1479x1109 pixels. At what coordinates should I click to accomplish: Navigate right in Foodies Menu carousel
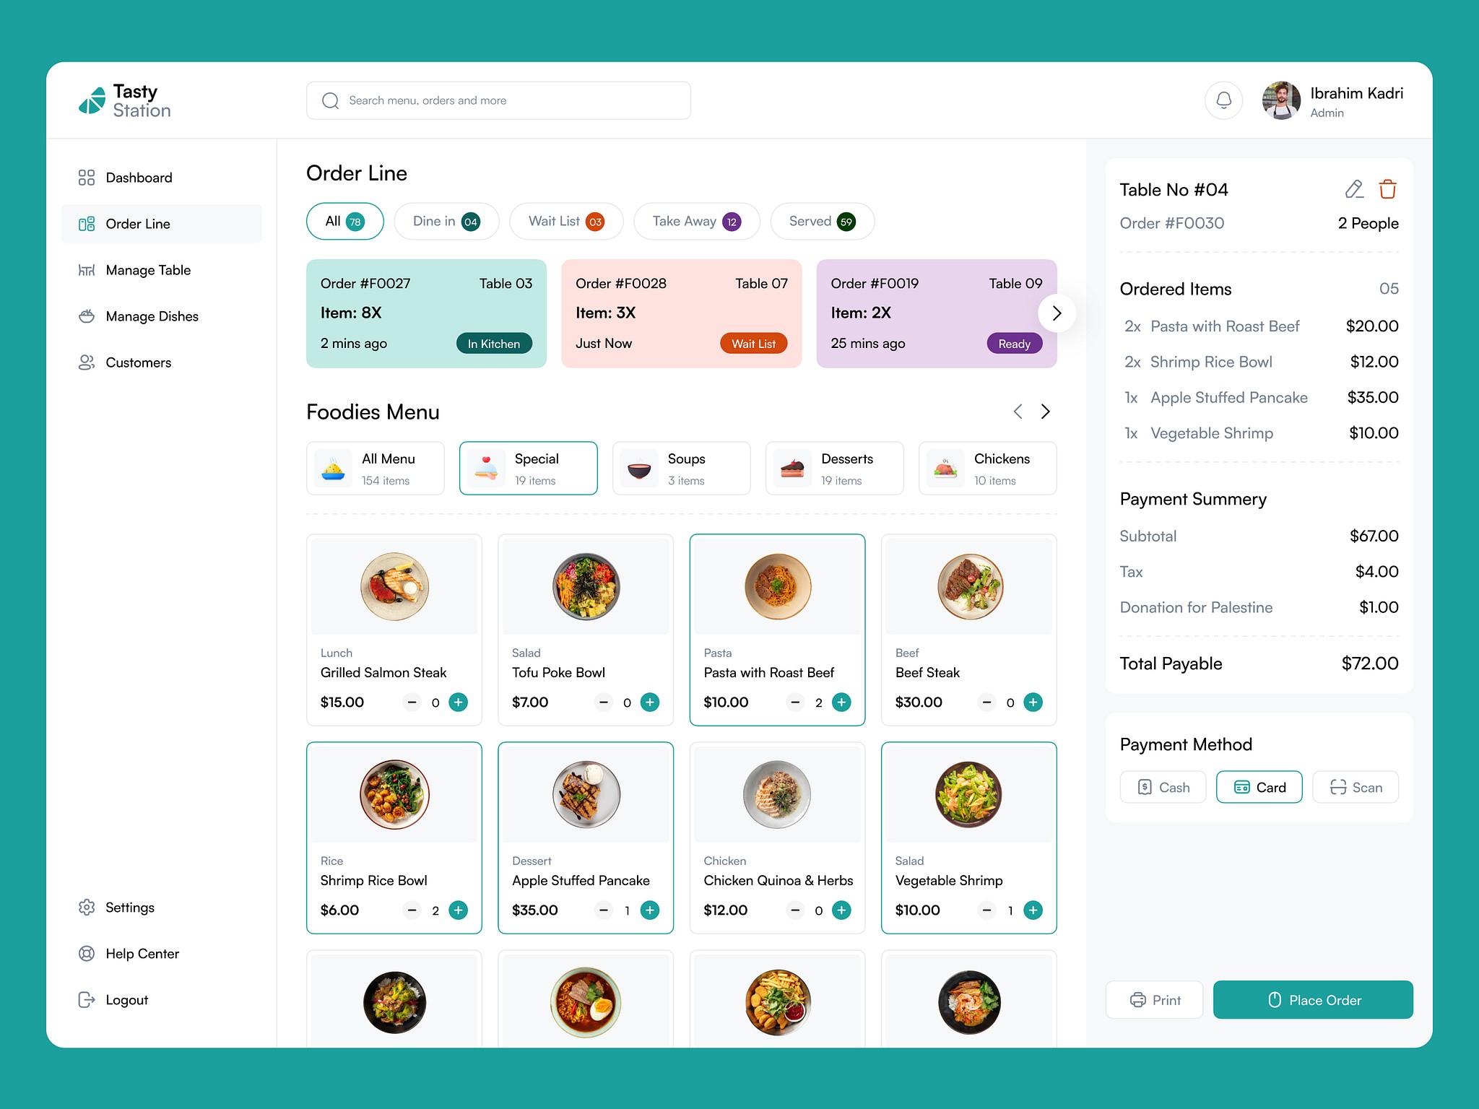[x=1047, y=410]
